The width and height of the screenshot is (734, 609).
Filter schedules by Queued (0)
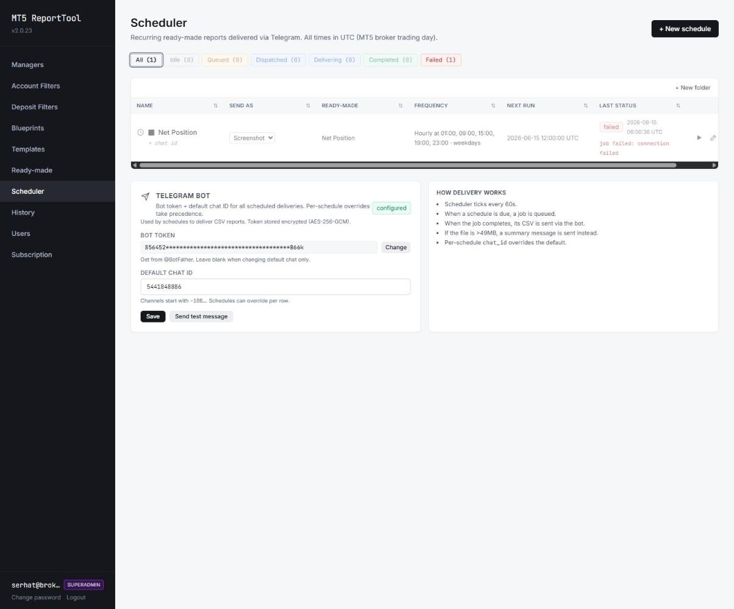(225, 60)
